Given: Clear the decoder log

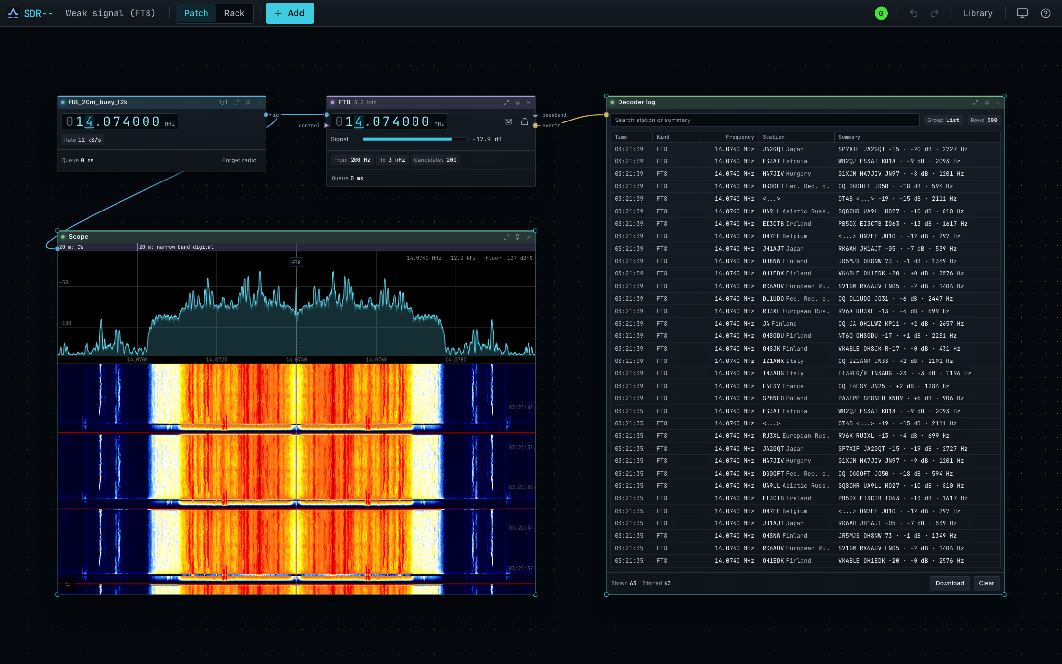Looking at the screenshot, I should point(986,583).
